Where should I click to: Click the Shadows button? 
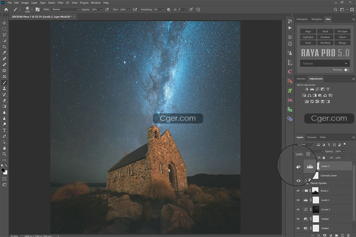coord(325,37)
